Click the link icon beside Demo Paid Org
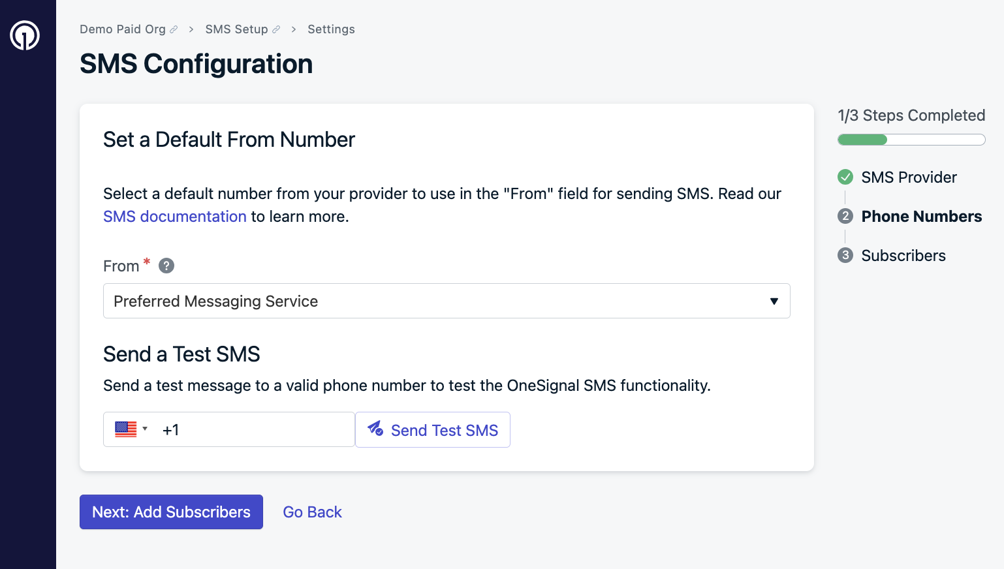This screenshot has width=1004, height=569. click(x=174, y=29)
